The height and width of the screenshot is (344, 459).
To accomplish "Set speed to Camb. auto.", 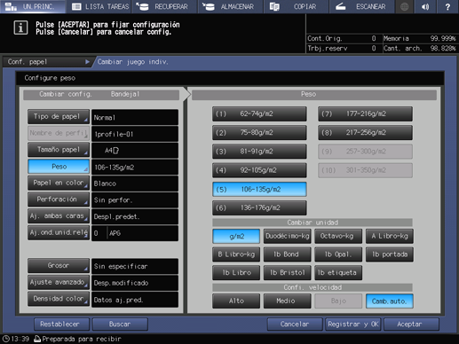I will (390, 301).
